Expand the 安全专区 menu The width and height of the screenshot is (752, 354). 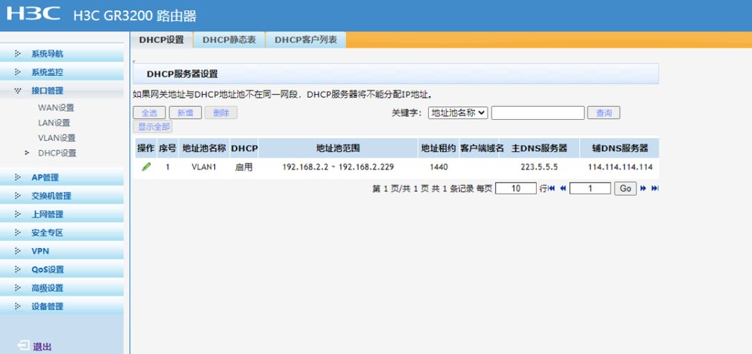62,233
